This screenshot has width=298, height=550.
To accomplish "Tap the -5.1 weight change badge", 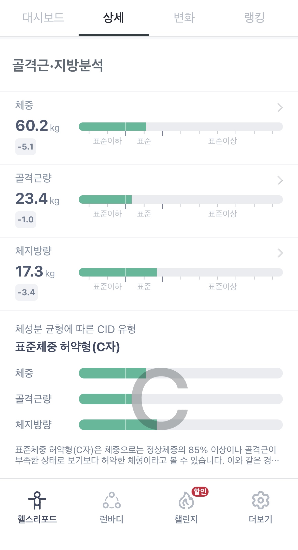I will coord(26,147).
